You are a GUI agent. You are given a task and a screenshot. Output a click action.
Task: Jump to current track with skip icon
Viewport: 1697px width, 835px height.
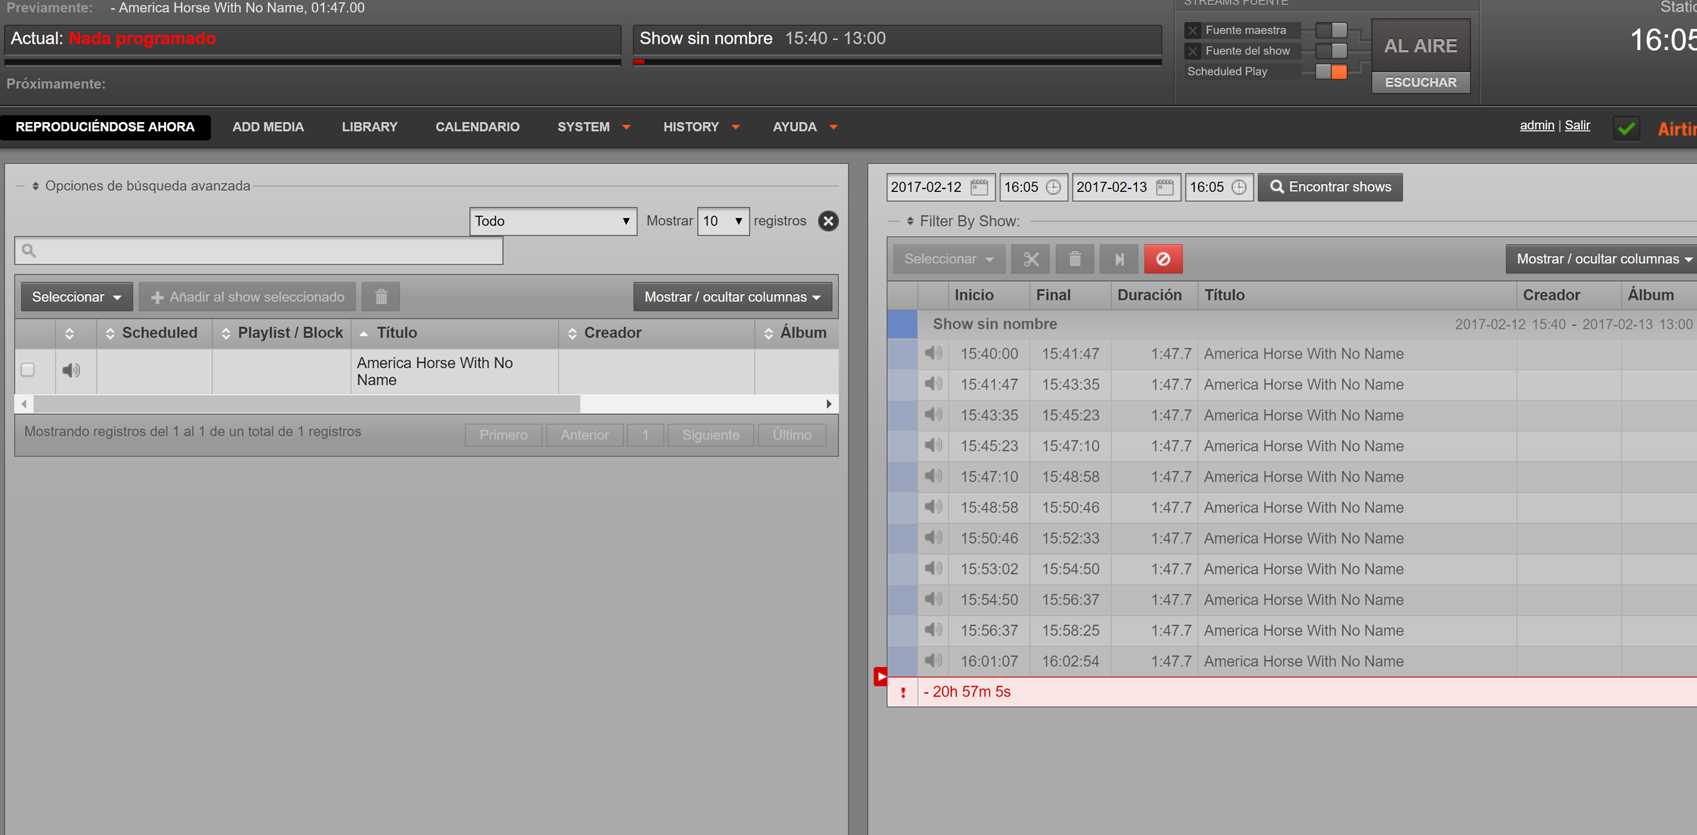pos(1118,259)
